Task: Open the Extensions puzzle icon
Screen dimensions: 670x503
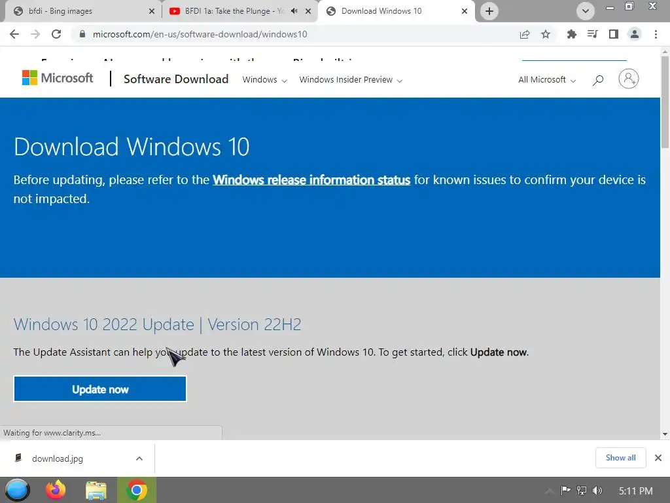Action: click(x=571, y=34)
